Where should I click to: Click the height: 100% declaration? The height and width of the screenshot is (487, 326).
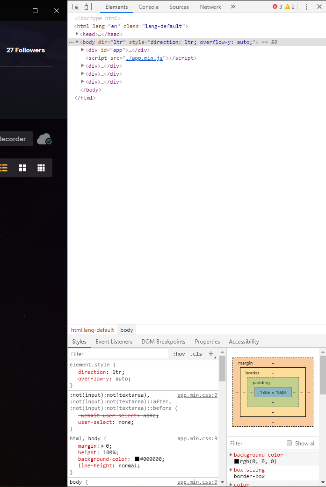point(98,452)
